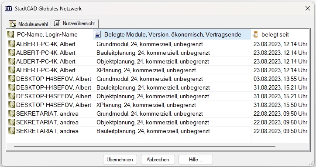Screen dimensions: 316x167
Task: Click the StadtCAD building icon in title bar
Action: (8, 9)
